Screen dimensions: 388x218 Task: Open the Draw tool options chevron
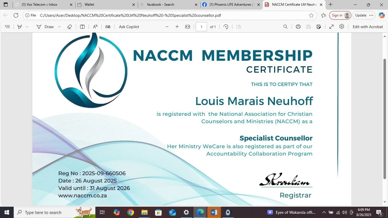pyautogui.click(x=59, y=27)
